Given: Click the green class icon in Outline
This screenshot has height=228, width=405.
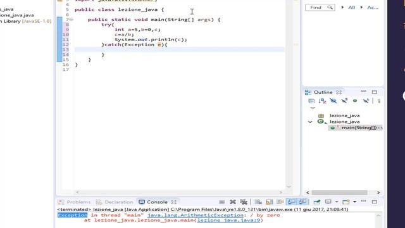Looking at the screenshot, I should [321, 121].
